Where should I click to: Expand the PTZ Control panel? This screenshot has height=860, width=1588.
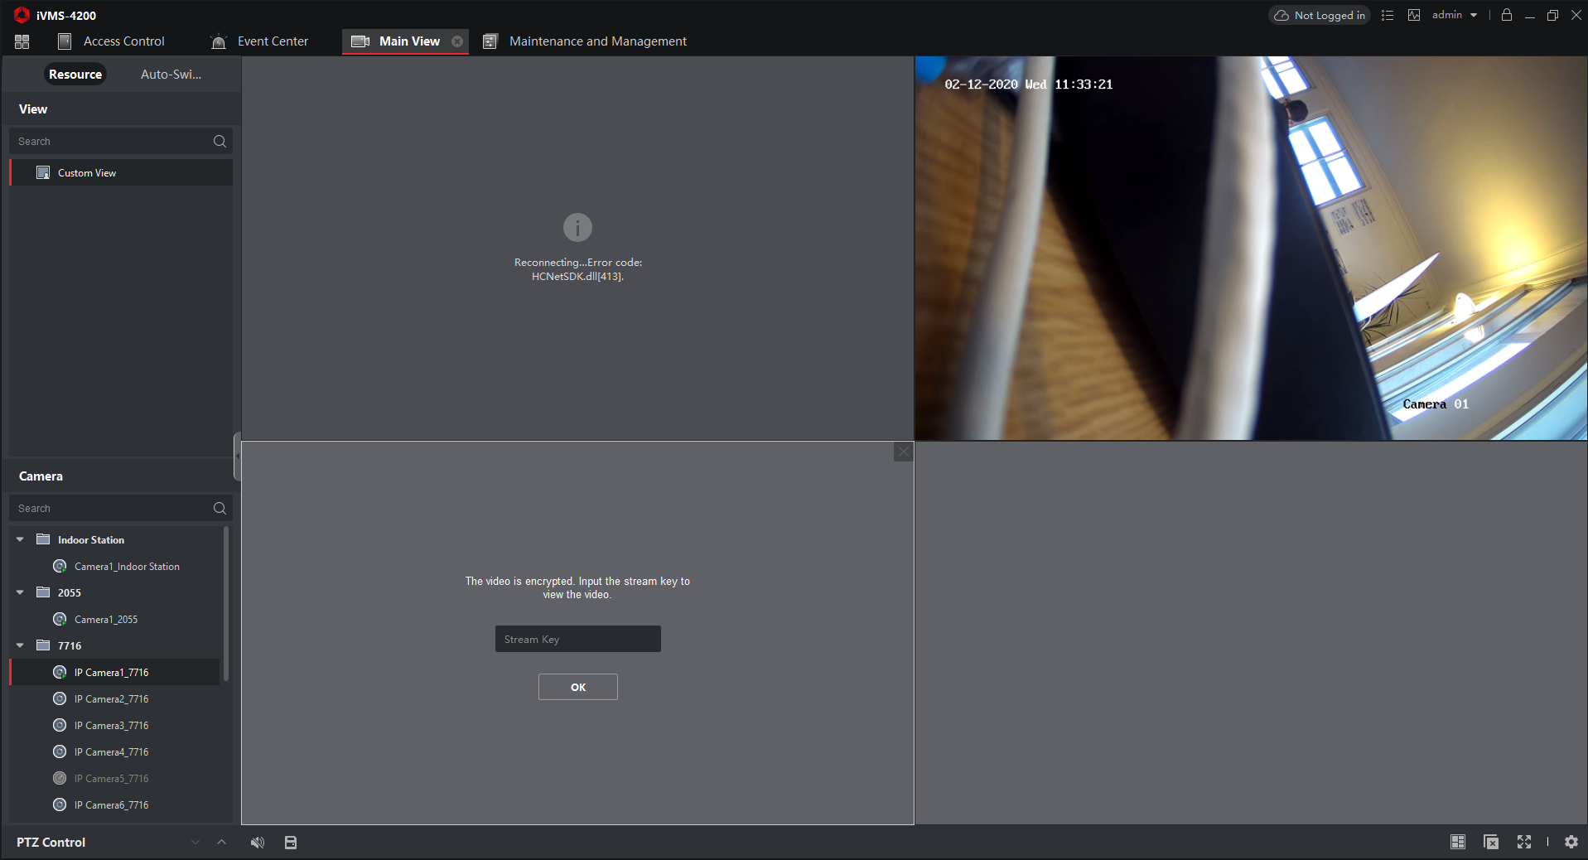click(x=221, y=842)
